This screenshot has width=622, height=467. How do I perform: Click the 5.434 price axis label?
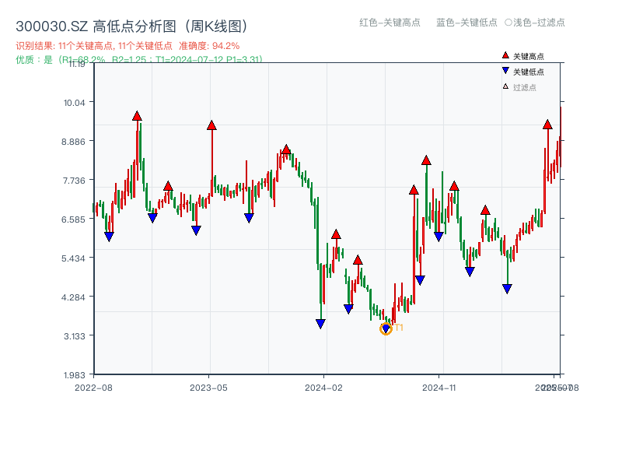73,258
